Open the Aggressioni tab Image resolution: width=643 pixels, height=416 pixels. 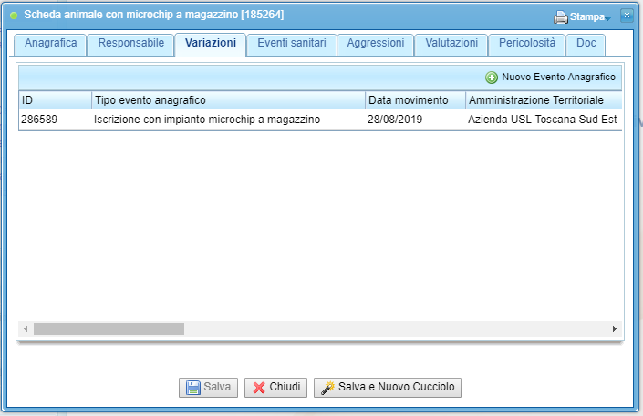coord(376,45)
